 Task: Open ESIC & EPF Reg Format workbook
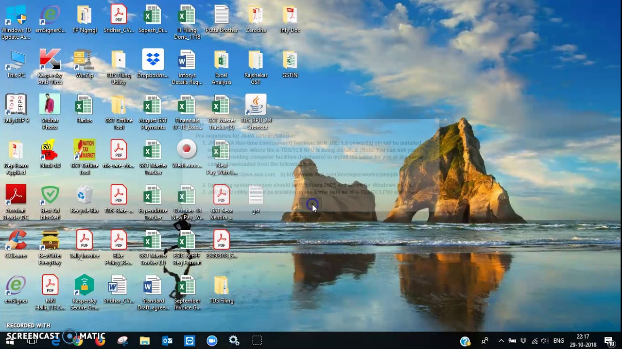pyautogui.click(x=187, y=247)
